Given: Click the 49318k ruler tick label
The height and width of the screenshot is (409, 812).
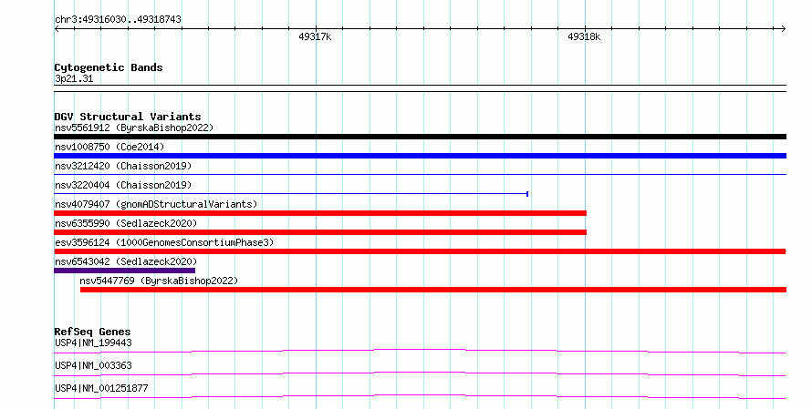Looking at the screenshot, I should (584, 36).
